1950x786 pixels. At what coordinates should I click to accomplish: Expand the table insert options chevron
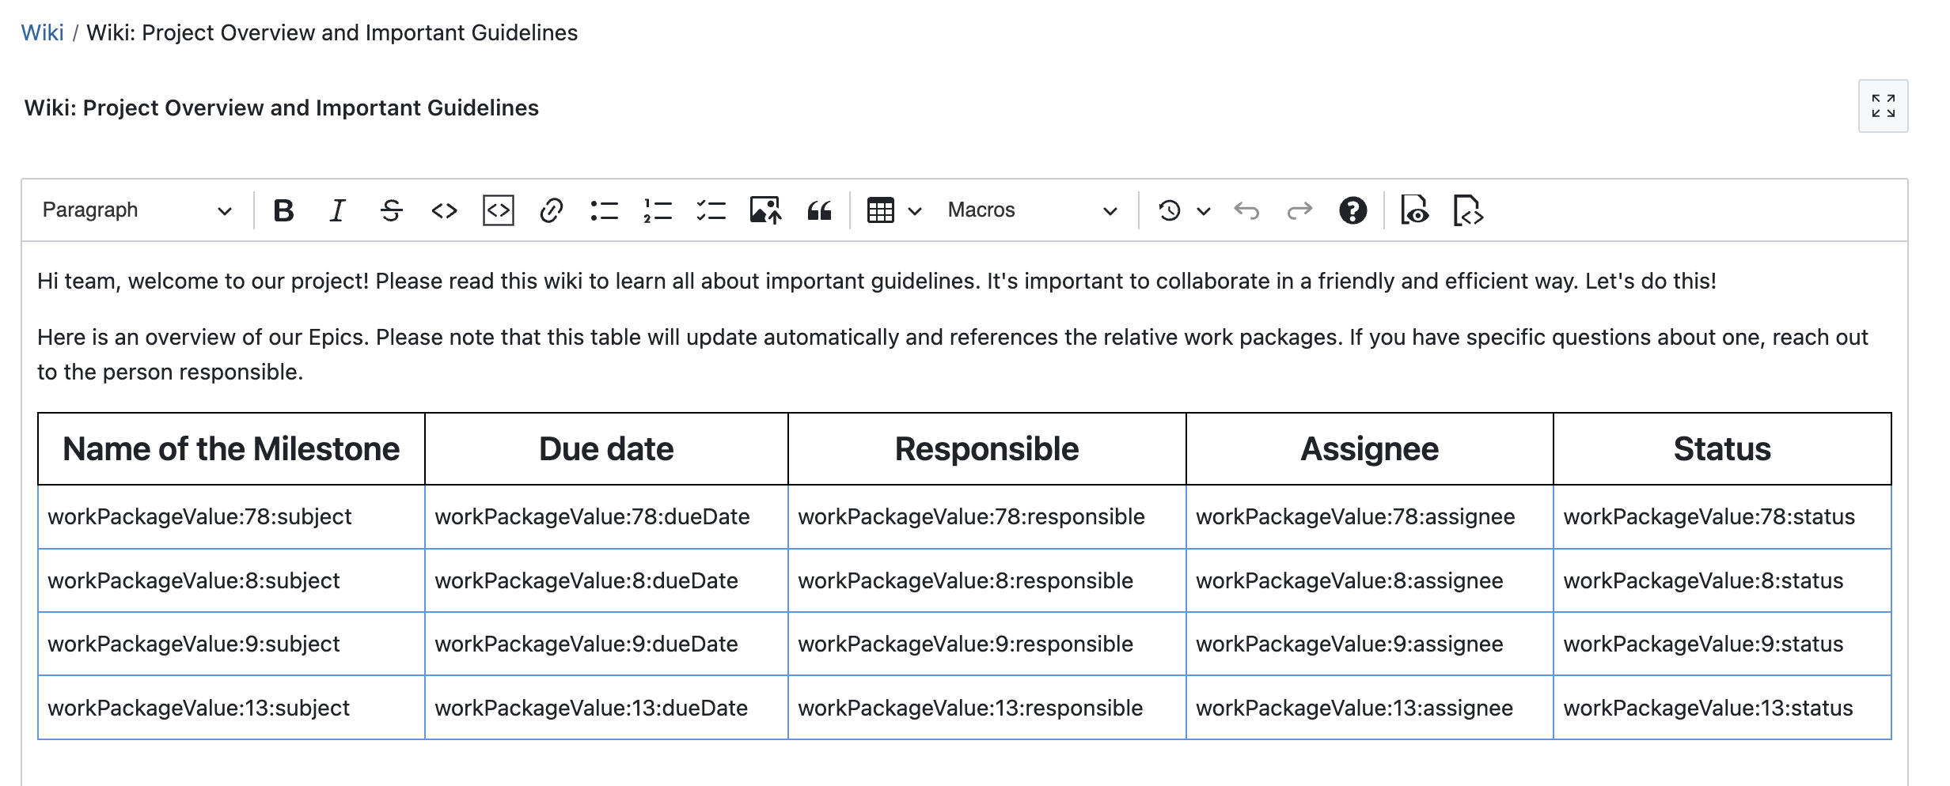click(916, 210)
